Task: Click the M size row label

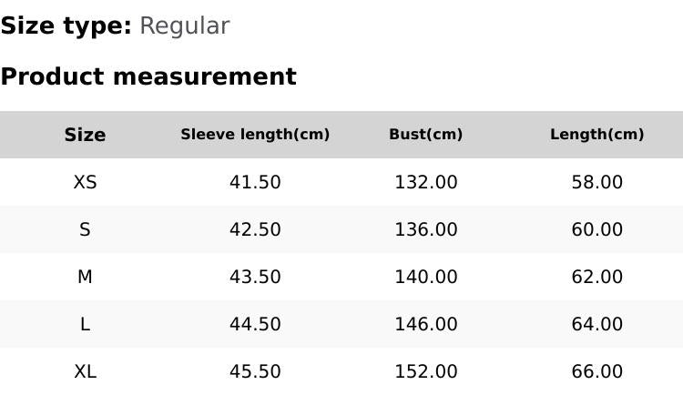Action: [85, 277]
